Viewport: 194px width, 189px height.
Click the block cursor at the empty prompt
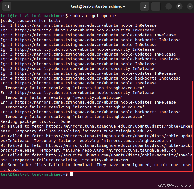pyautogui.click(x=72, y=174)
